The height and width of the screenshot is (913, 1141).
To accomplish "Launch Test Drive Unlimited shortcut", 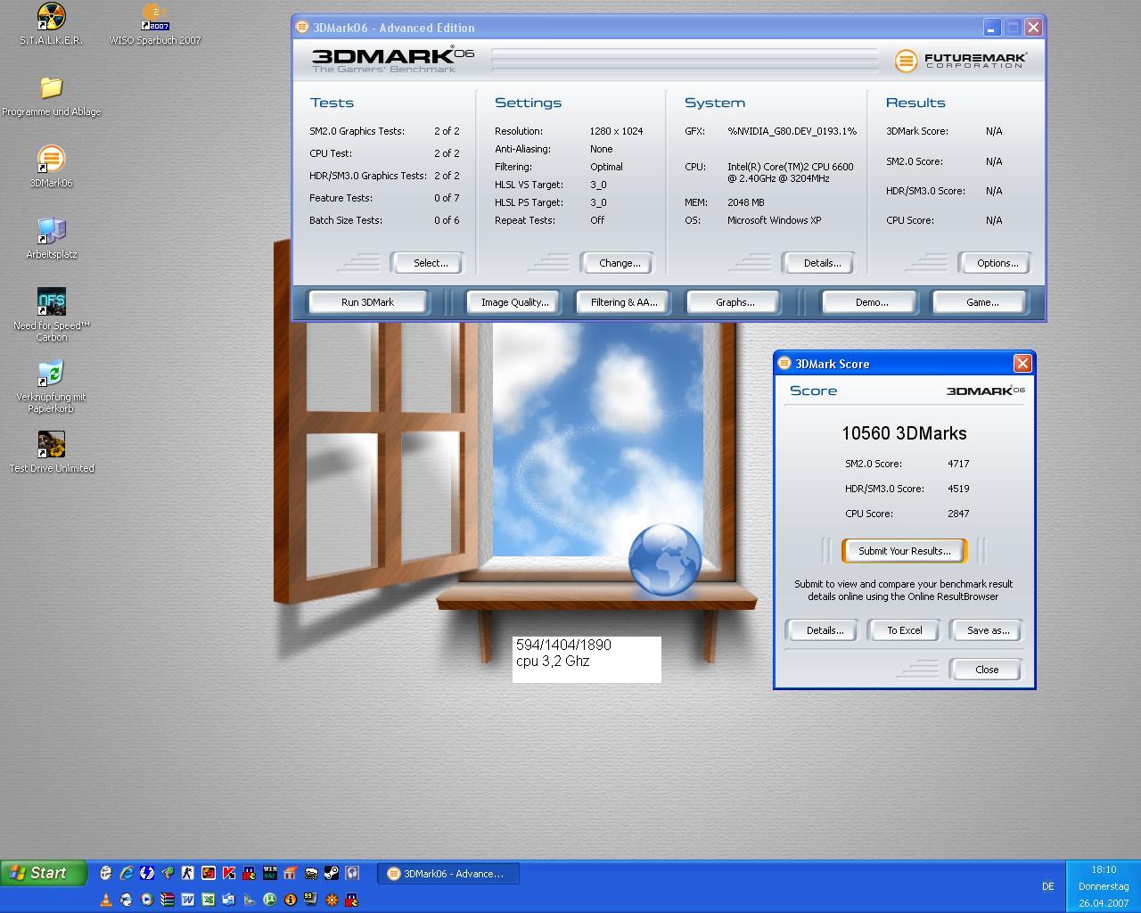I will 51,452.
